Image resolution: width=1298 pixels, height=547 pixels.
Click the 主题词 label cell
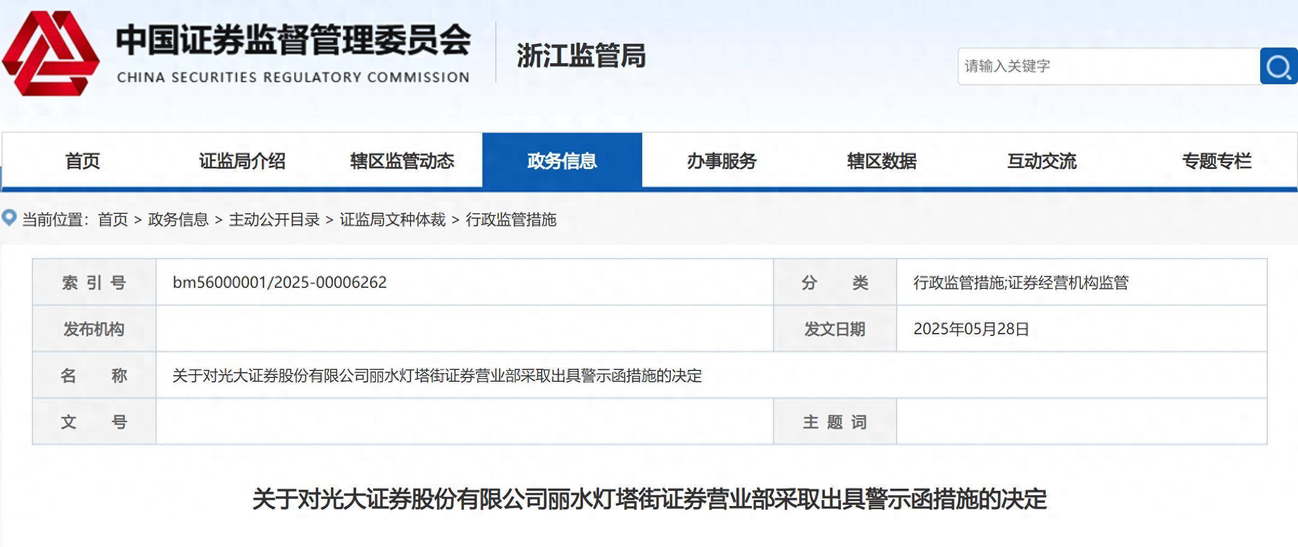tap(835, 422)
